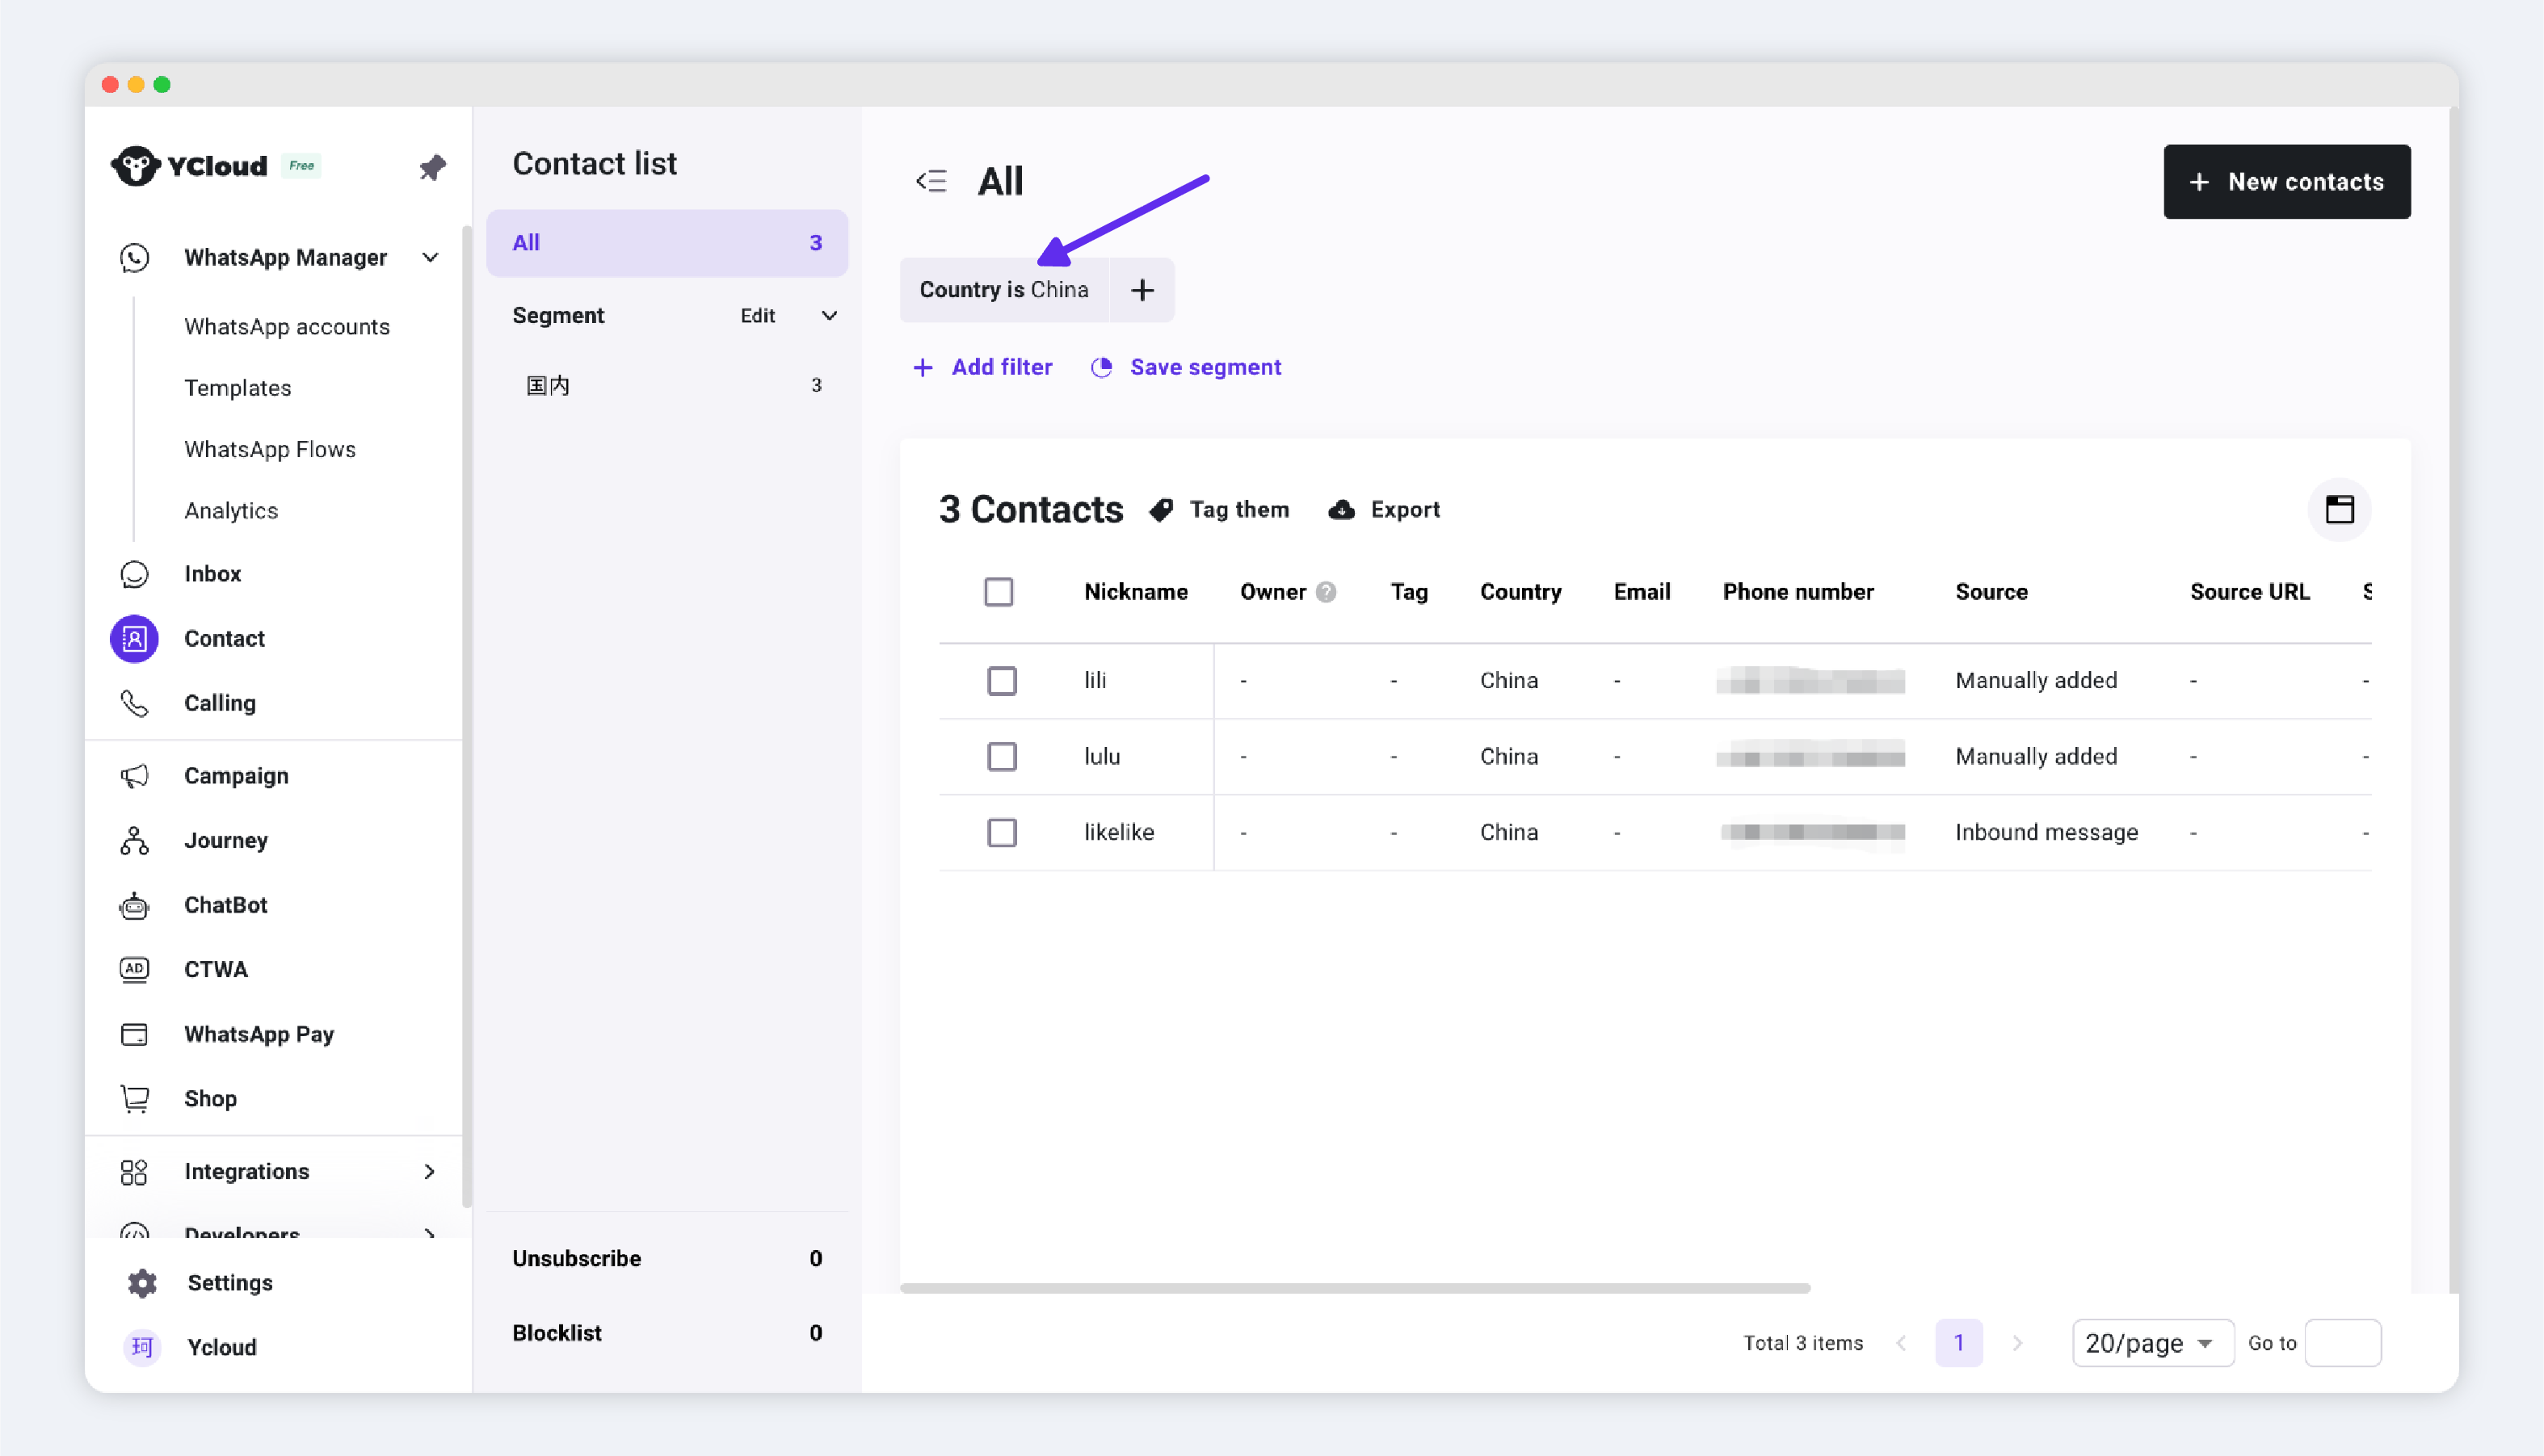Open Shop cart icon
The image size is (2544, 1456).
[135, 1098]
